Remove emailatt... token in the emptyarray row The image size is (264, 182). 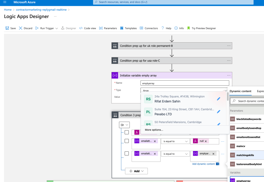155,154
